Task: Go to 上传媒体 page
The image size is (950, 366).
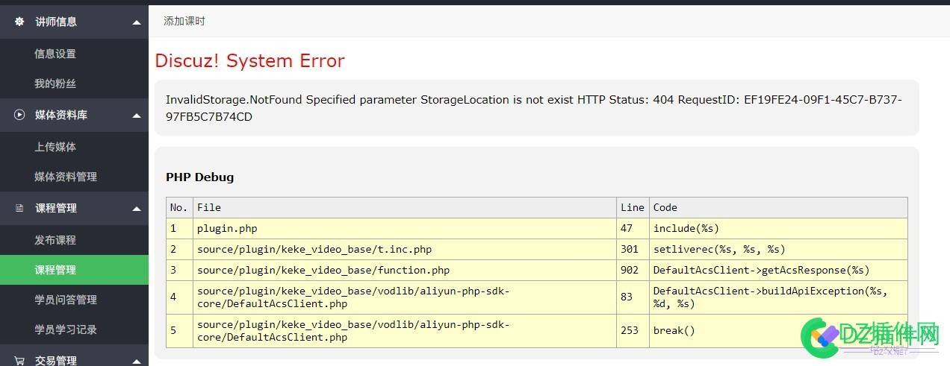Action: (55, 147)
